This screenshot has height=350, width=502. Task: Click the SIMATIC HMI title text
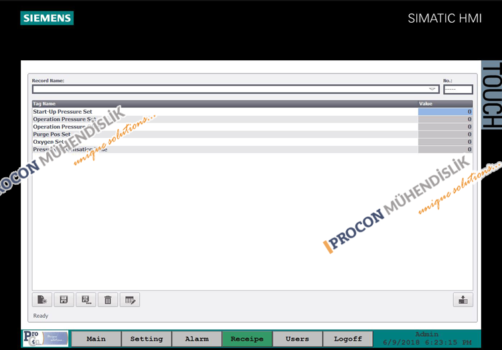coord(444,18)
